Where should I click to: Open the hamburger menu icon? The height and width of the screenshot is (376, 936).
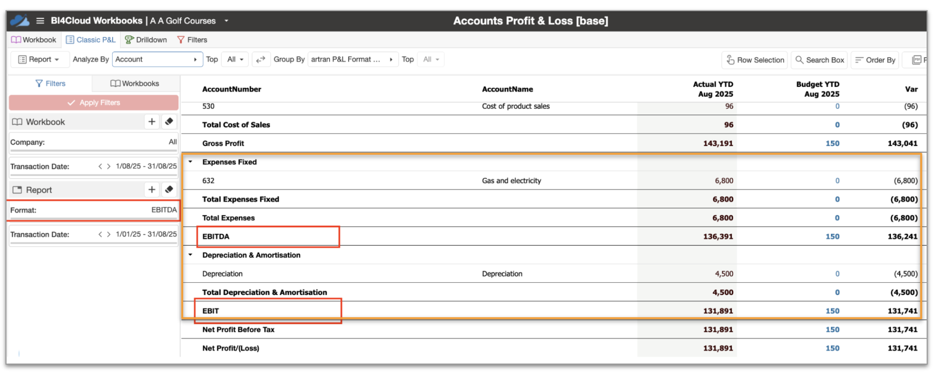[x=40, y=21]
